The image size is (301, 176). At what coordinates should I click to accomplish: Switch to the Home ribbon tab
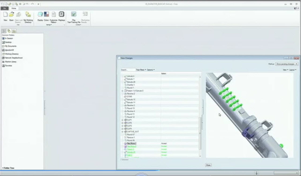(x=14, y=8)
